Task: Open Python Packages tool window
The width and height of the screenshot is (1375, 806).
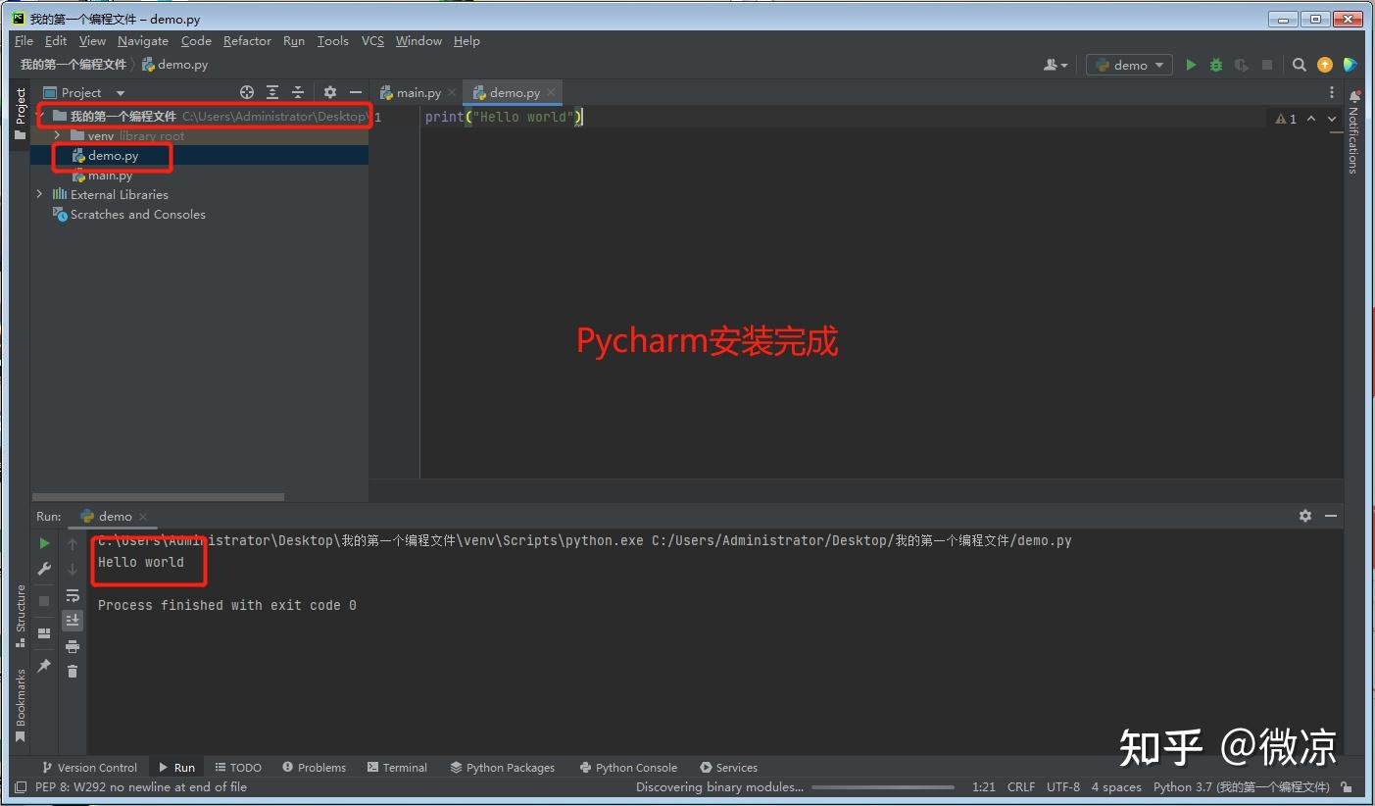Action: click(x=502, y=768)
